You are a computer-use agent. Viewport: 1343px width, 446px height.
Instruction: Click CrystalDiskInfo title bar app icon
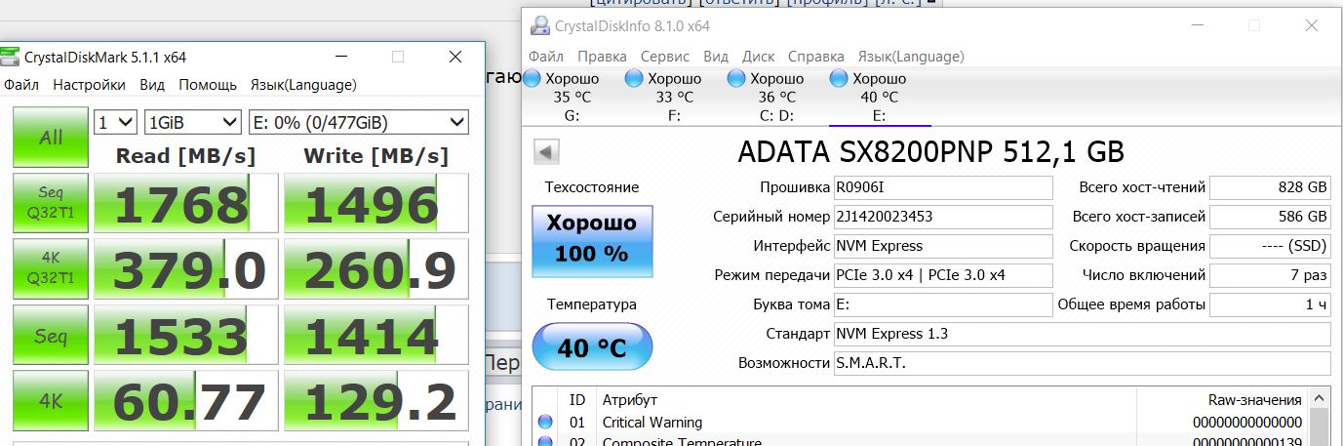click(x=538, y=26)
